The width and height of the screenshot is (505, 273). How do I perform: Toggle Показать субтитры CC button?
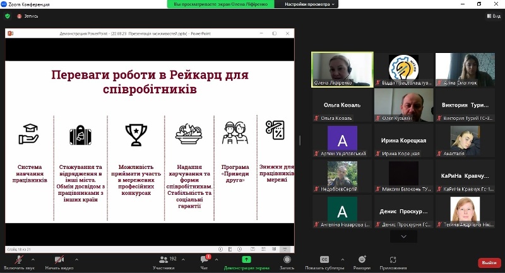(324, 262)
